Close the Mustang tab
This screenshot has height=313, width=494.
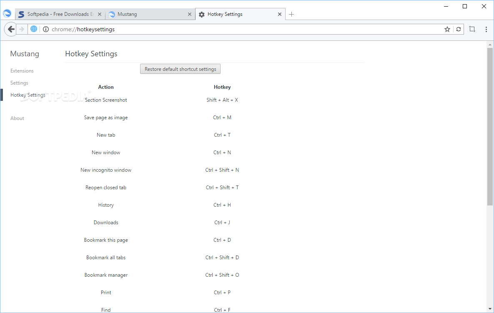190,14
